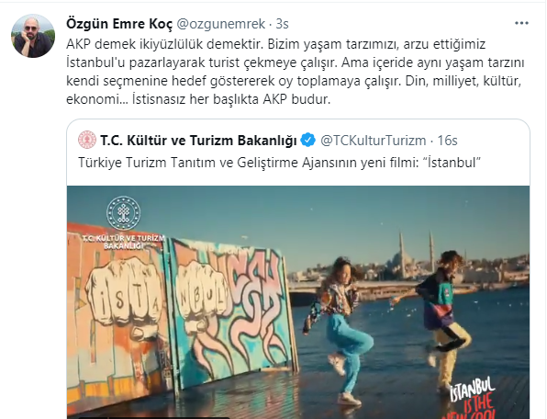
Task: Click the mosque minarets in video background
Action: (416, 255)
